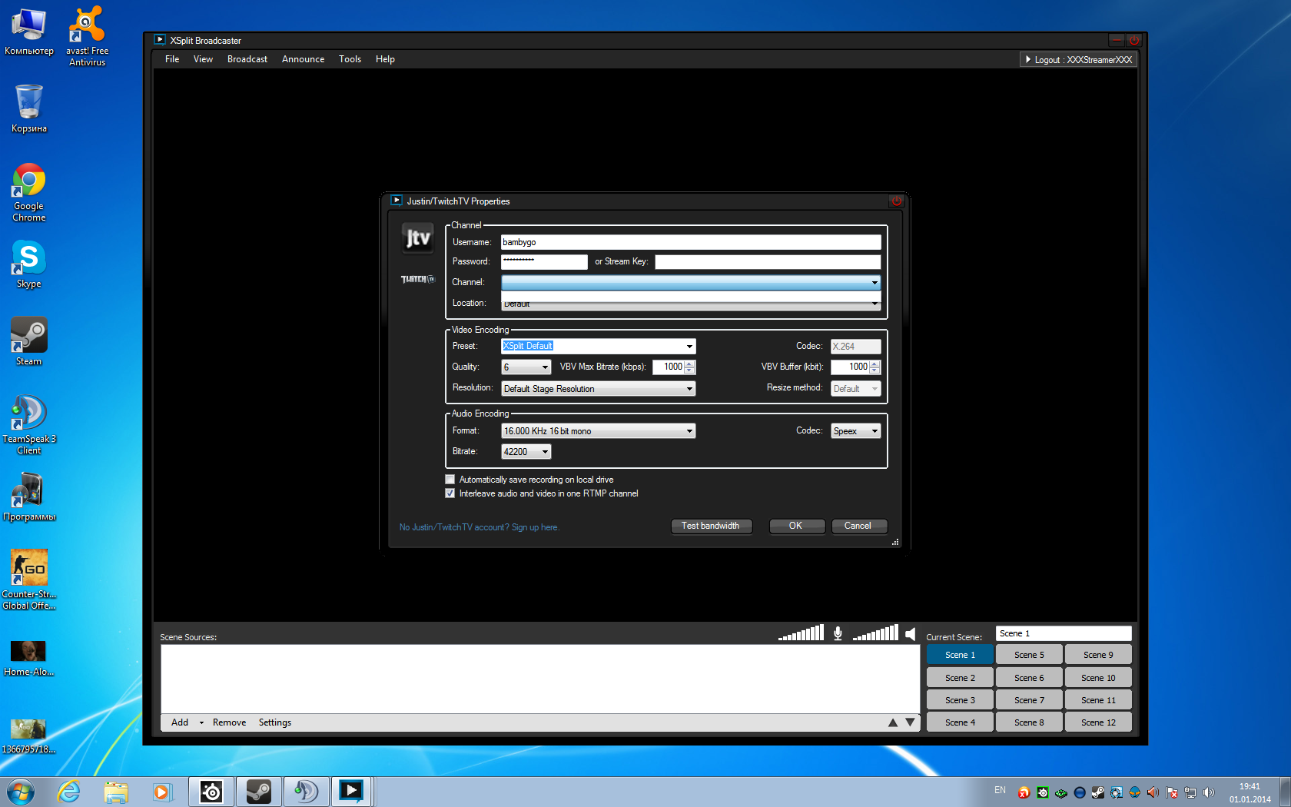Open the Location dropdown
Screen dimensions: 1291x807
[x=874, y=304]
